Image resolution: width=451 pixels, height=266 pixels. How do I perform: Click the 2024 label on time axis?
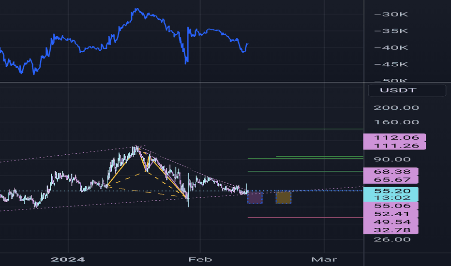click(68, 259)
